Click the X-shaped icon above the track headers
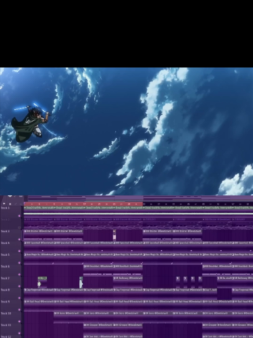Image resolution: width=253 pixels, height=338 pixels. click(10, 204)
